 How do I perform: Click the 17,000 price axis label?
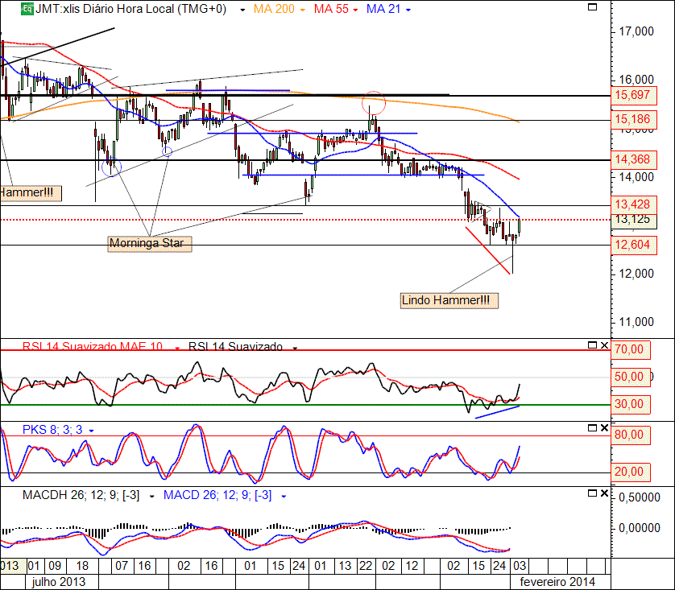coord(636,31)
